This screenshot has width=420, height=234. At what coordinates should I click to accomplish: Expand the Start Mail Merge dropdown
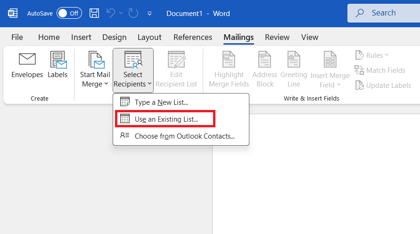pos(95,70)
